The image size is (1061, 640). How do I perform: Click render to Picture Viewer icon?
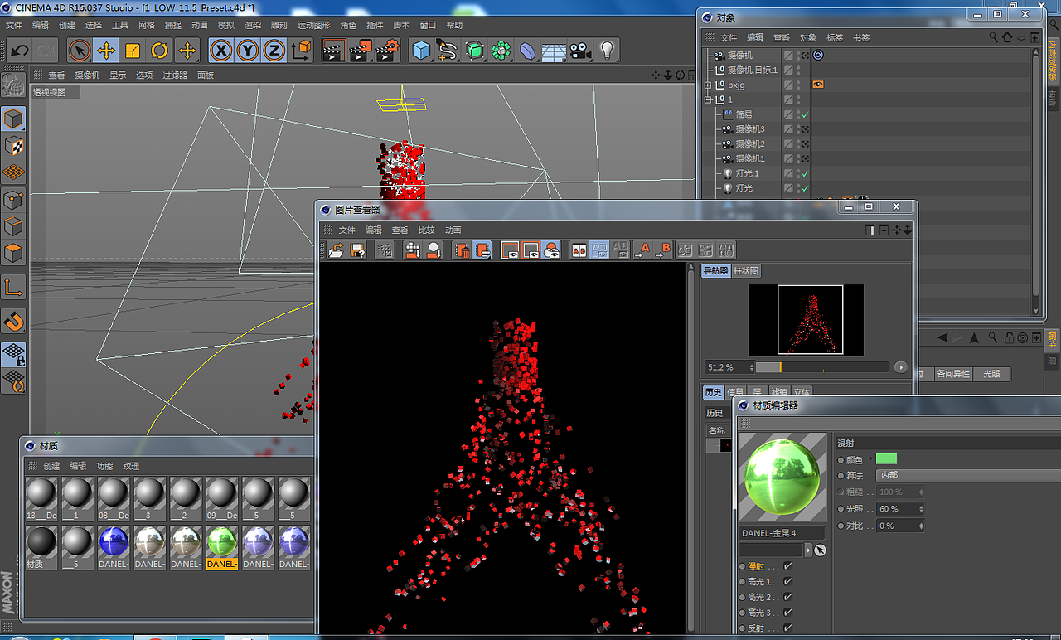pos(361,51)
